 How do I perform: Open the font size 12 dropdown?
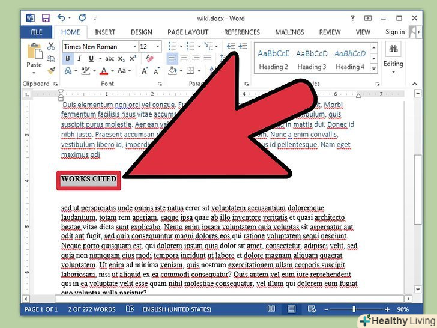tap(158, 47)
